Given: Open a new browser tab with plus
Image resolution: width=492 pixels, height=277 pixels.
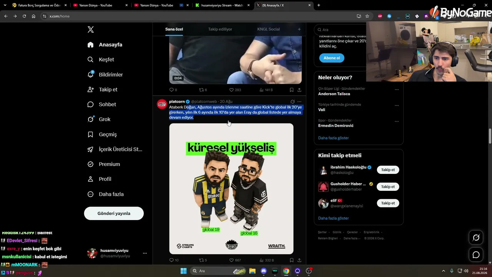Looking at the screenshot, I should coord(319,5).
